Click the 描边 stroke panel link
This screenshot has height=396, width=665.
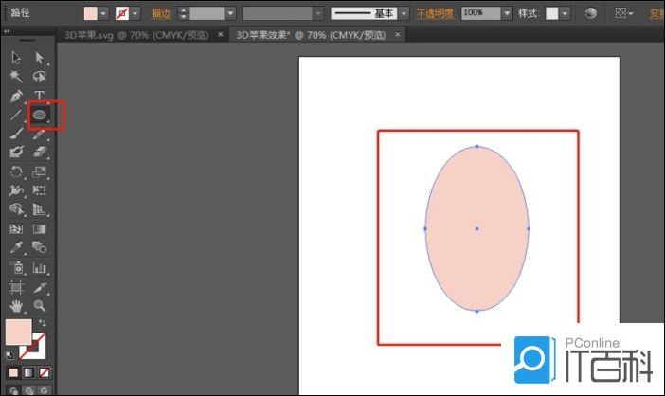point(163,13)
